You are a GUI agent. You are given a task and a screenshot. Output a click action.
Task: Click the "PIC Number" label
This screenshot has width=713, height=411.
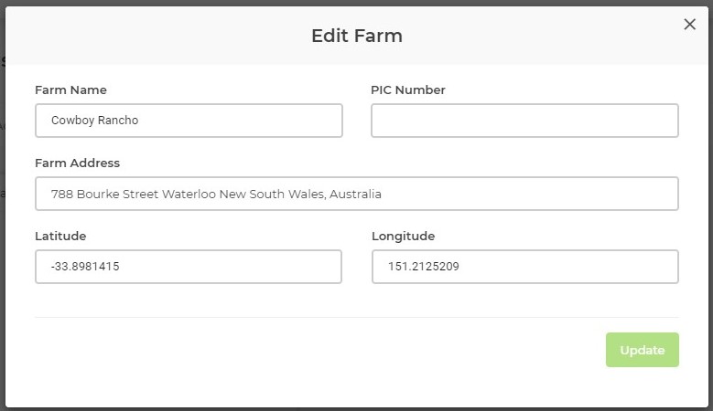408,90
